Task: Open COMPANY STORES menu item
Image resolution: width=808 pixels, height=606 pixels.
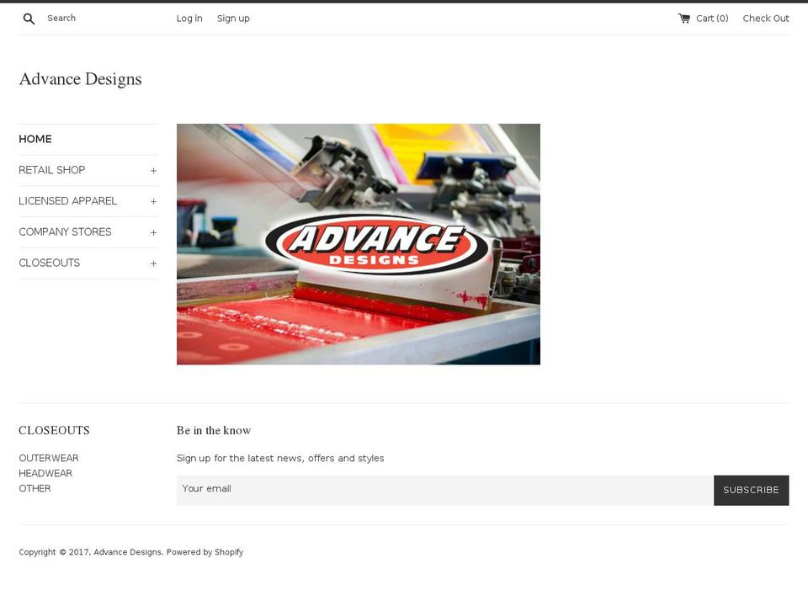Action: pos(65,232)
